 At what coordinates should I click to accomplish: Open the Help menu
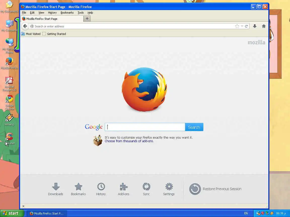pos(90,13)
